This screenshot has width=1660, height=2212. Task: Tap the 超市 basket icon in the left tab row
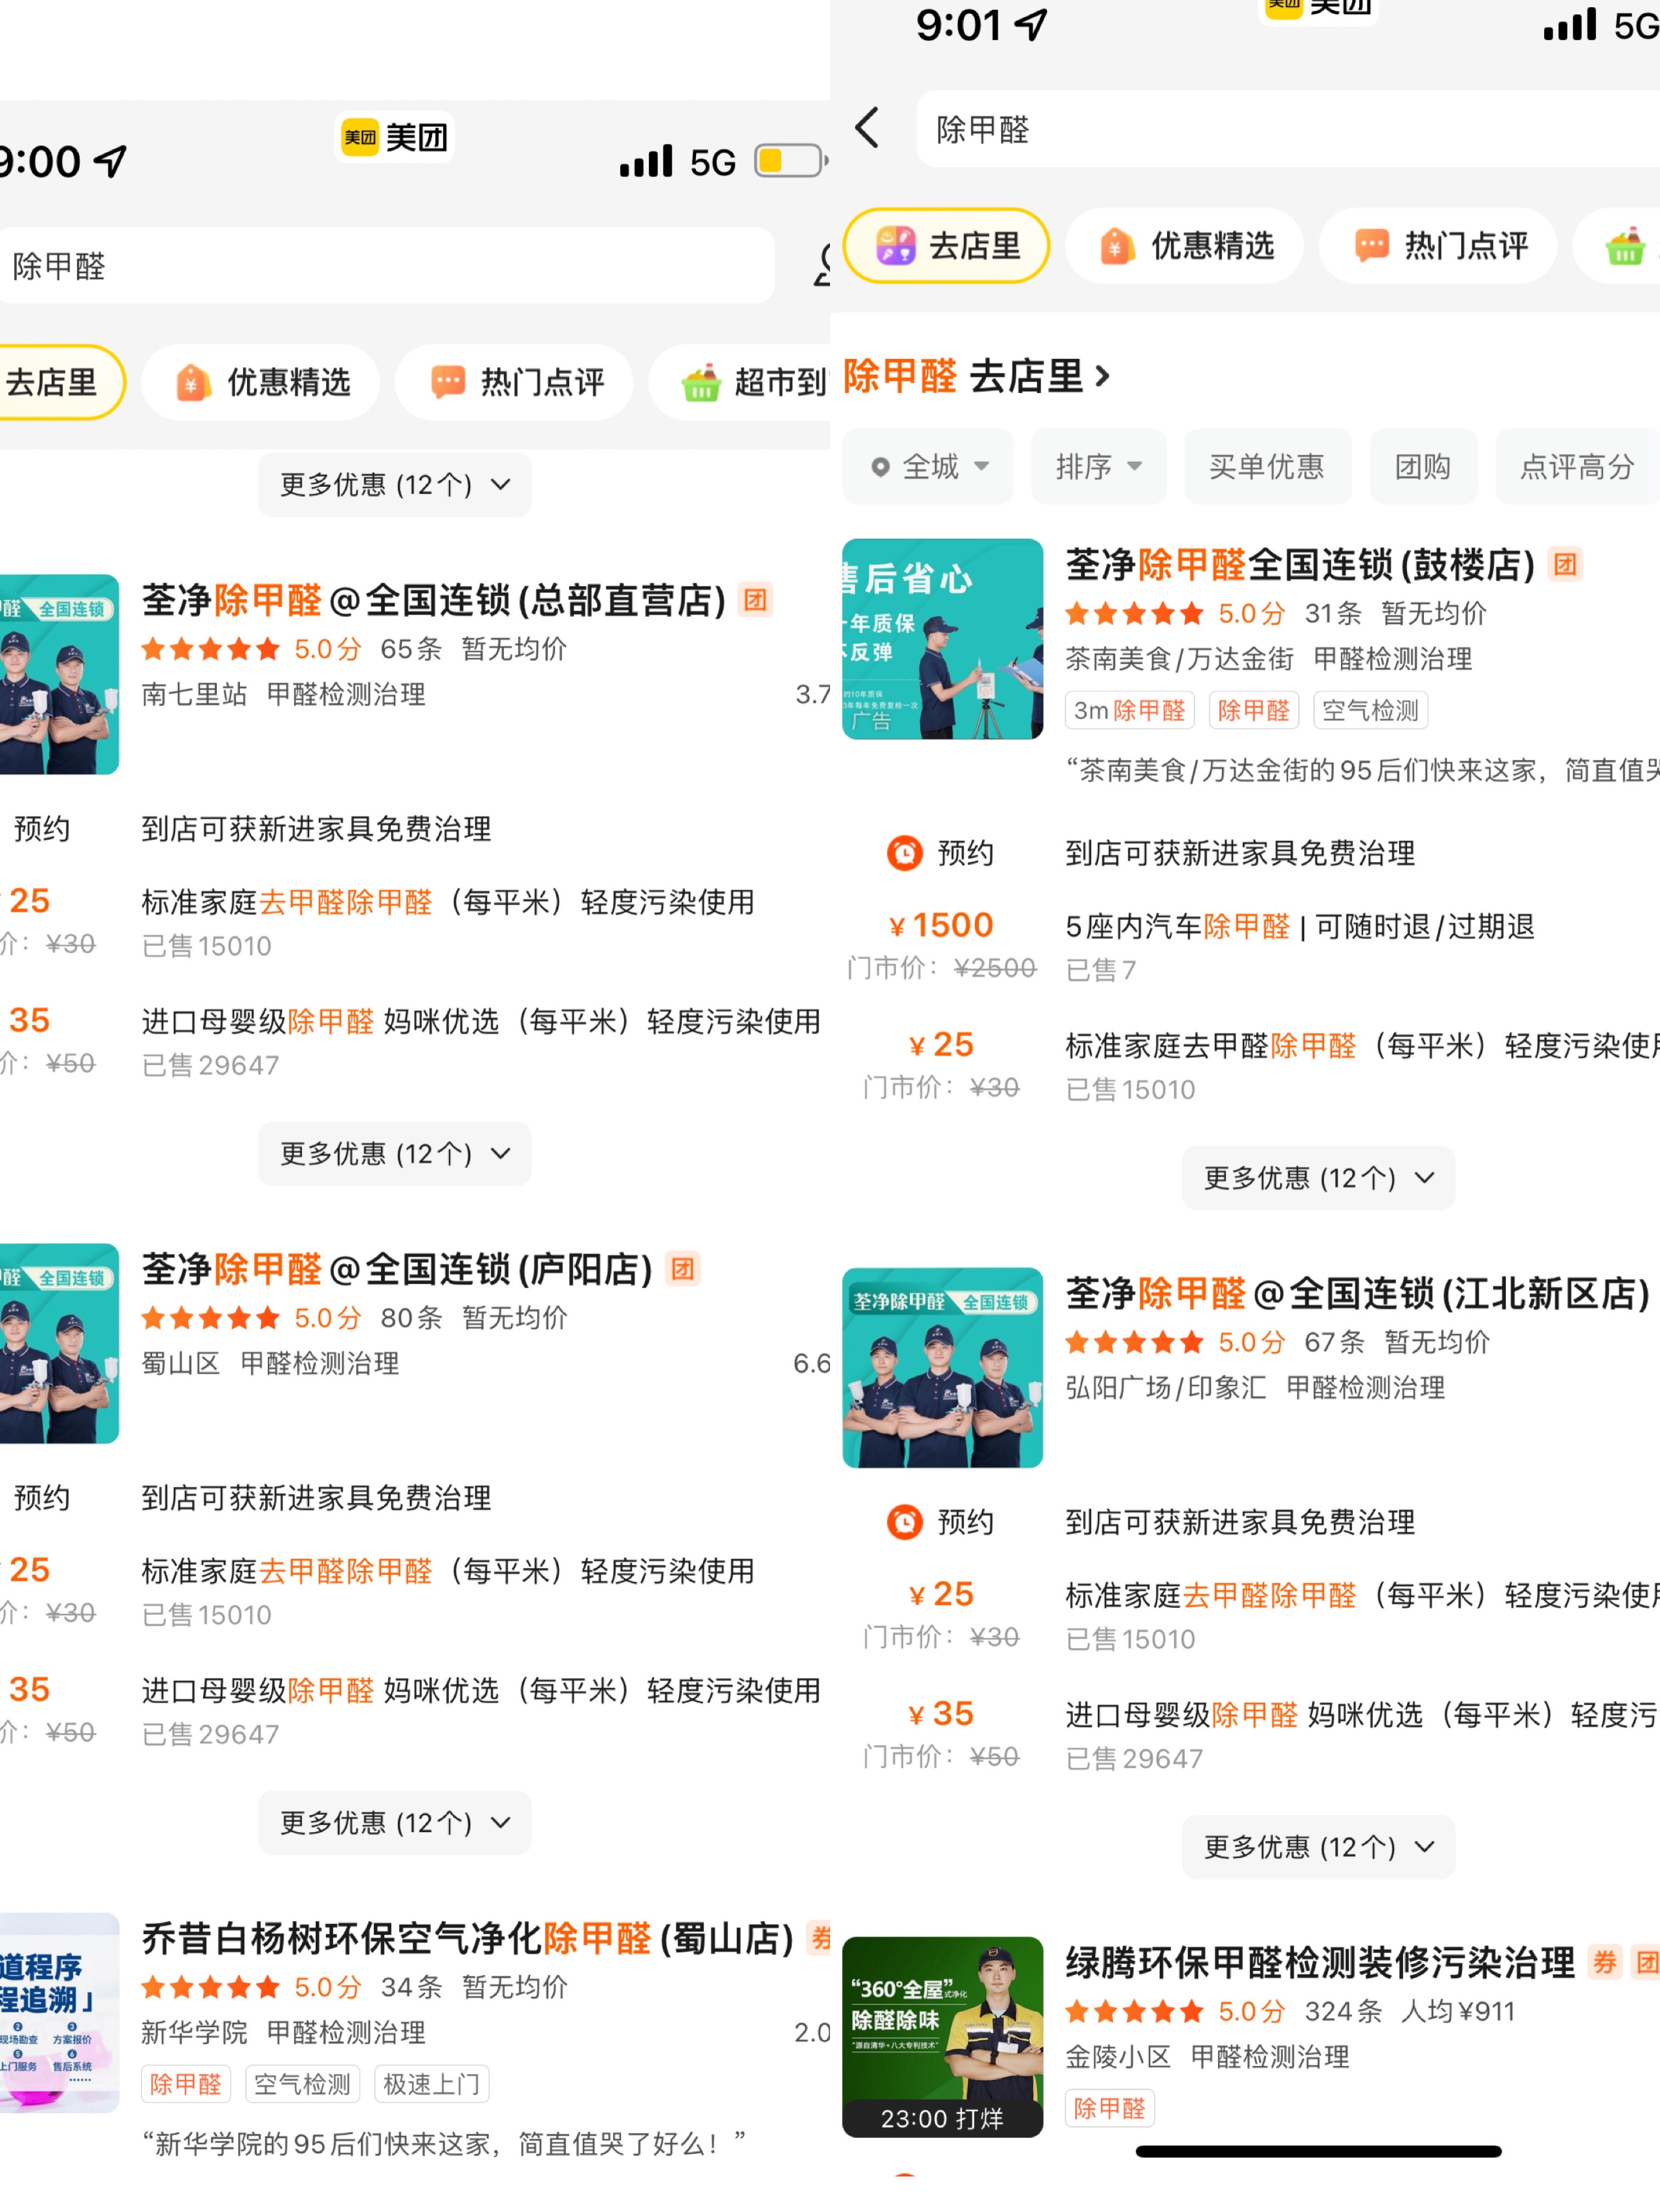(701, 382)
